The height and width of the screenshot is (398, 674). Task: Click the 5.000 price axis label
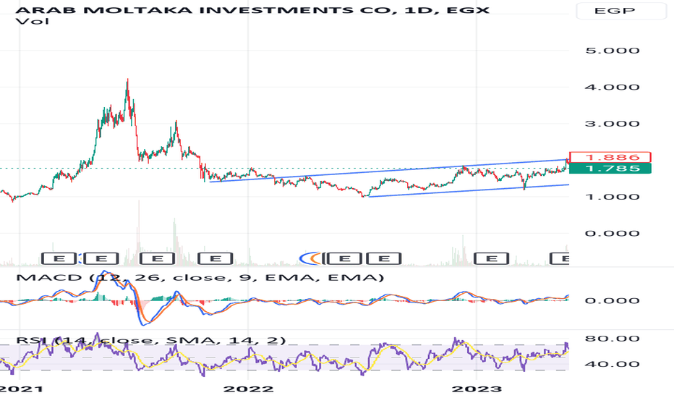click(612, 51)
